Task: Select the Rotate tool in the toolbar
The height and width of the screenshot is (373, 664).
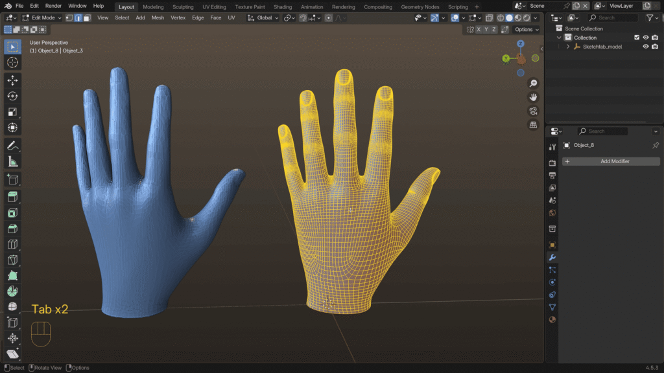Action: [12, 96]
